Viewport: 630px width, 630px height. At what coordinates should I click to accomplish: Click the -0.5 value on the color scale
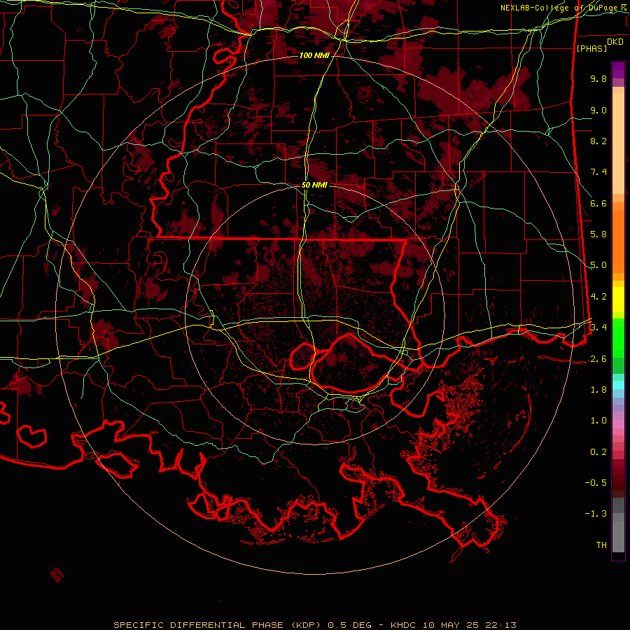(596, 483)
